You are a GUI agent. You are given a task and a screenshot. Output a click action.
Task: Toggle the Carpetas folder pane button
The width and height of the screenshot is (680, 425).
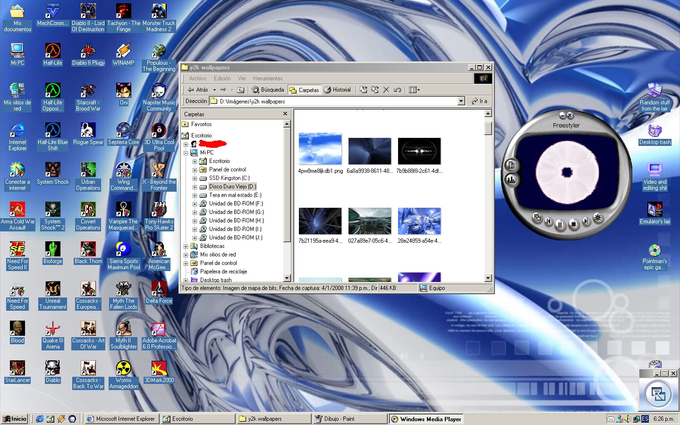click(x=304, y=90)
